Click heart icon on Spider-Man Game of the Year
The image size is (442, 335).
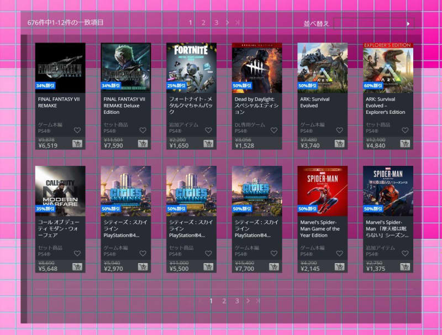pos(340,253)
